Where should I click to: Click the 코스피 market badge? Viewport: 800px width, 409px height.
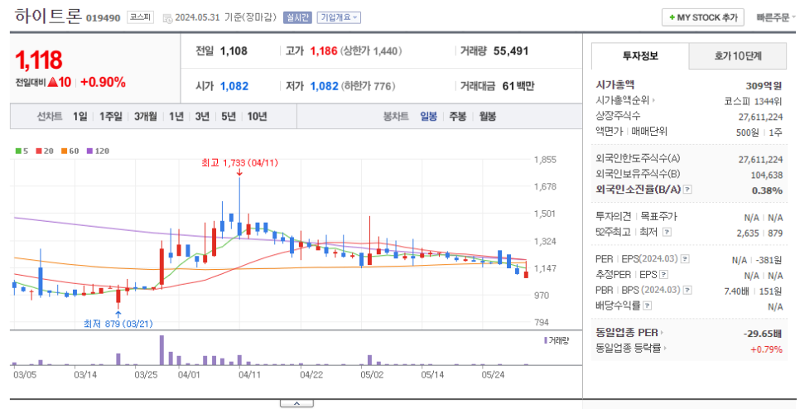coord(140,17)
